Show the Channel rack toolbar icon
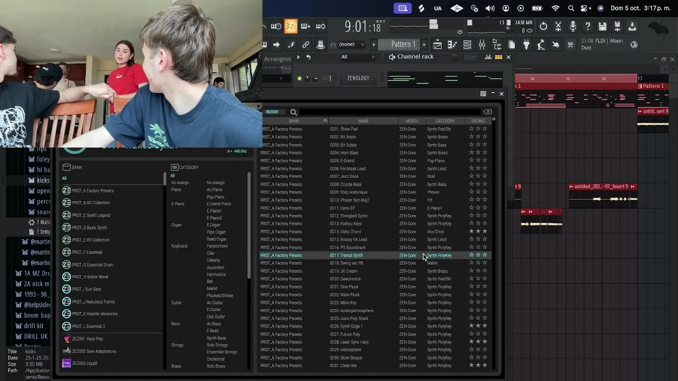 point(467,45)
